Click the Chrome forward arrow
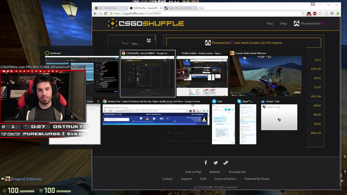 (x=100, y=13)
